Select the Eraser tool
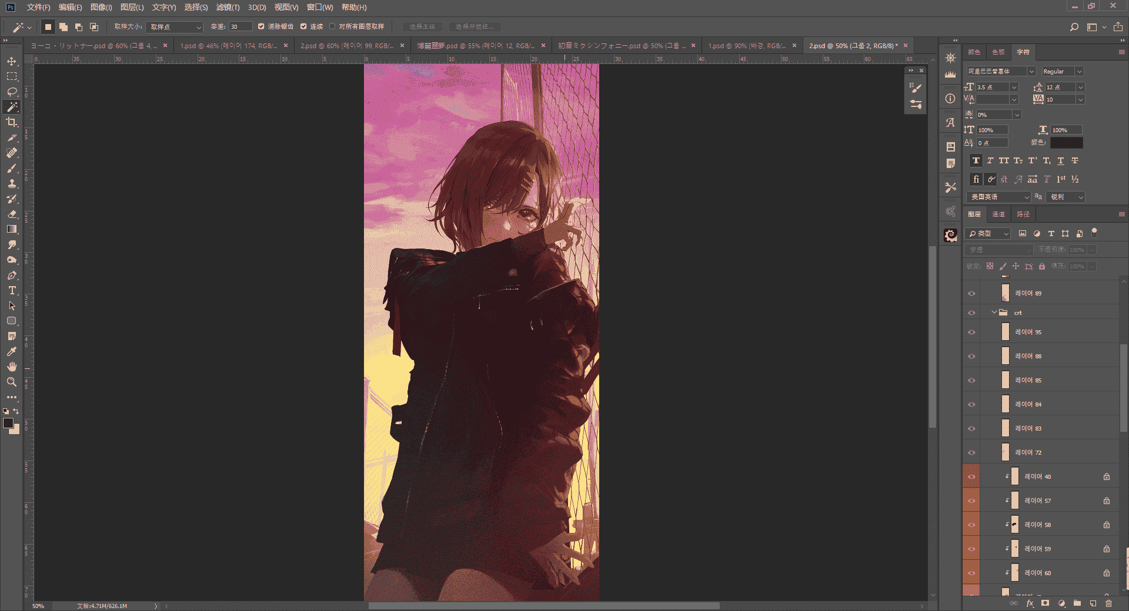The height and width of the screenshot is (611, 1129). pyautogui.click(x=12, y=214)
